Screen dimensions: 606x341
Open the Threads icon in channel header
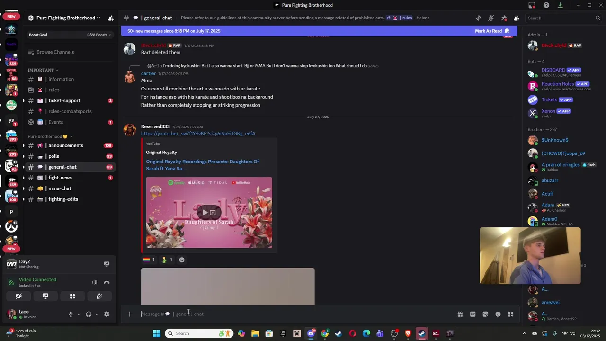click(479, 18)
